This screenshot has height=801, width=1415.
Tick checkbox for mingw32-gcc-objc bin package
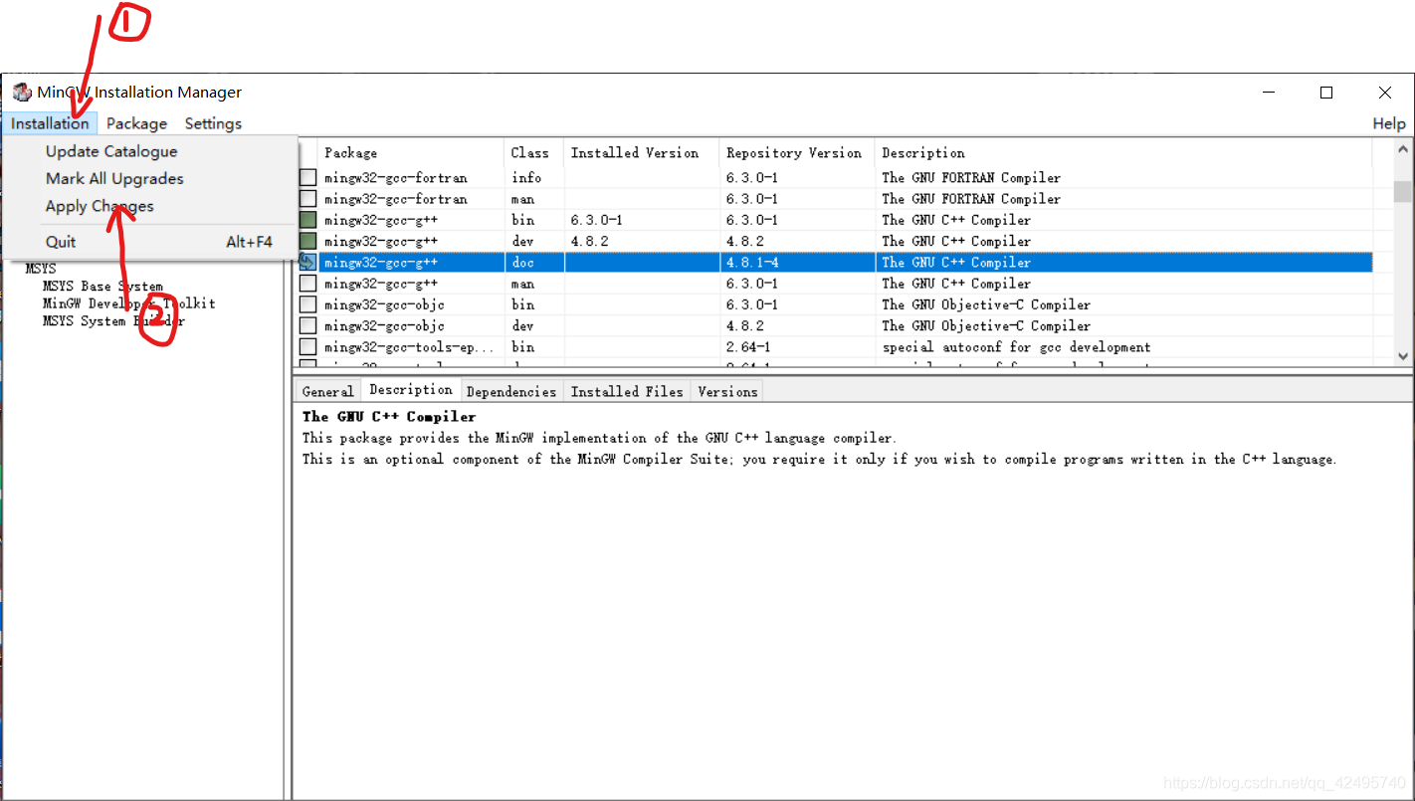pos(308,304)
